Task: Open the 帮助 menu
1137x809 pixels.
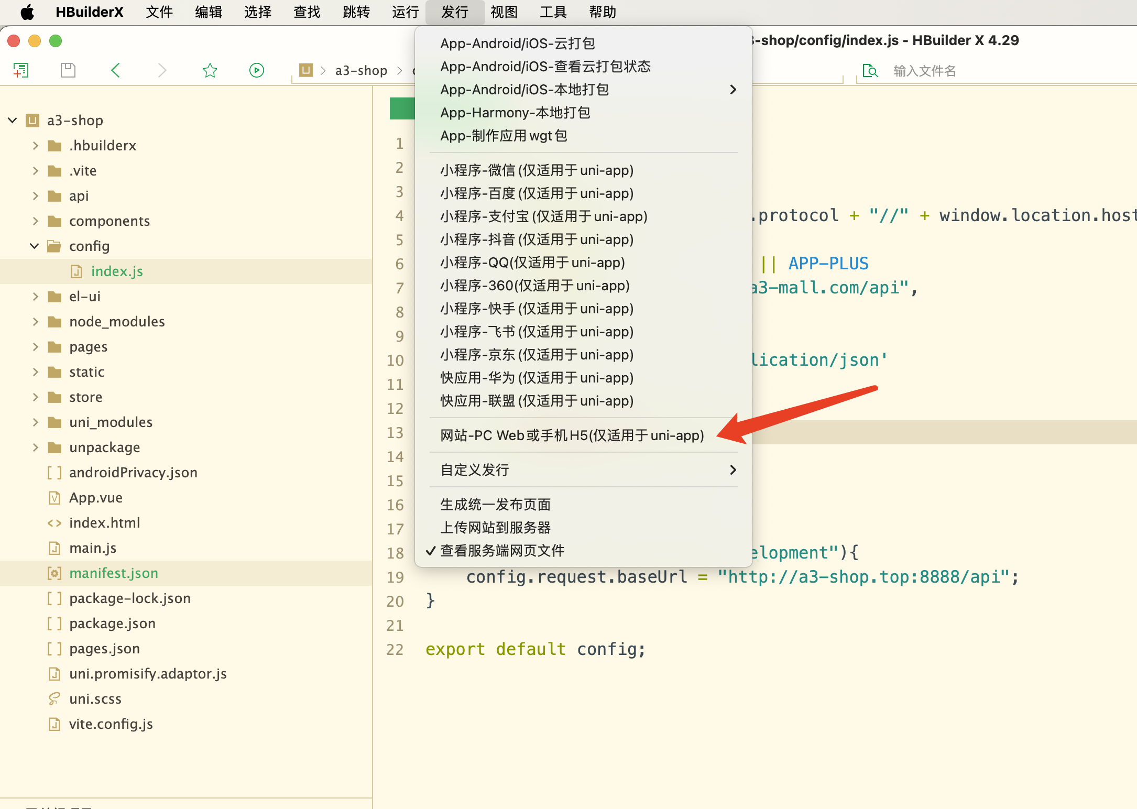Action: (603, 12)
